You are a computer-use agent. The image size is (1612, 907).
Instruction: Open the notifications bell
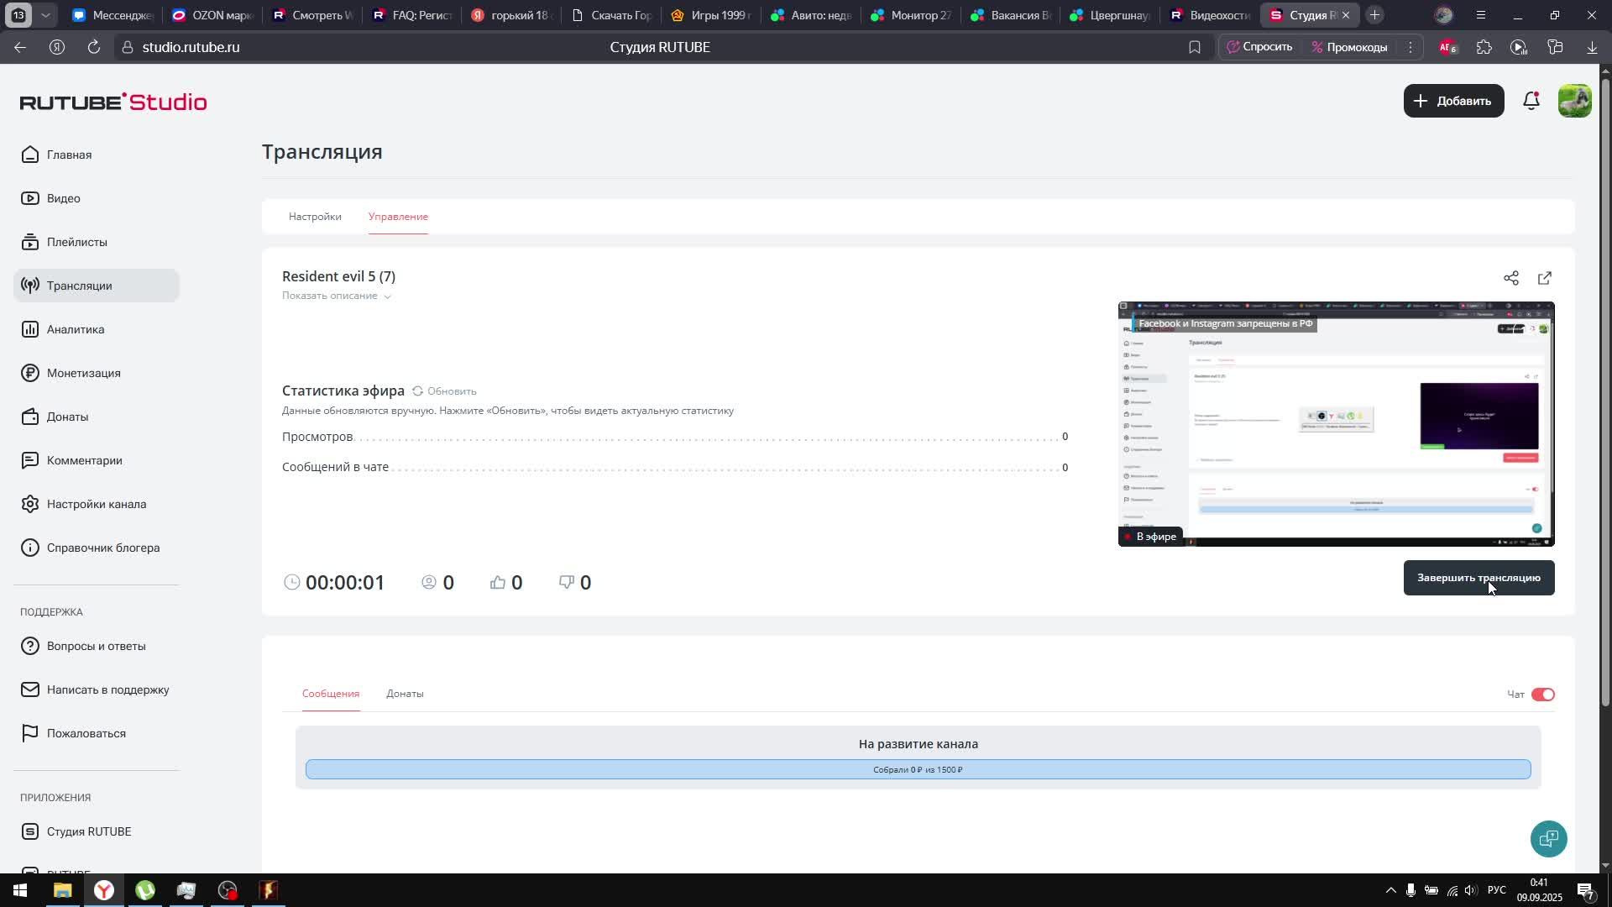(x=1531, y=101)
